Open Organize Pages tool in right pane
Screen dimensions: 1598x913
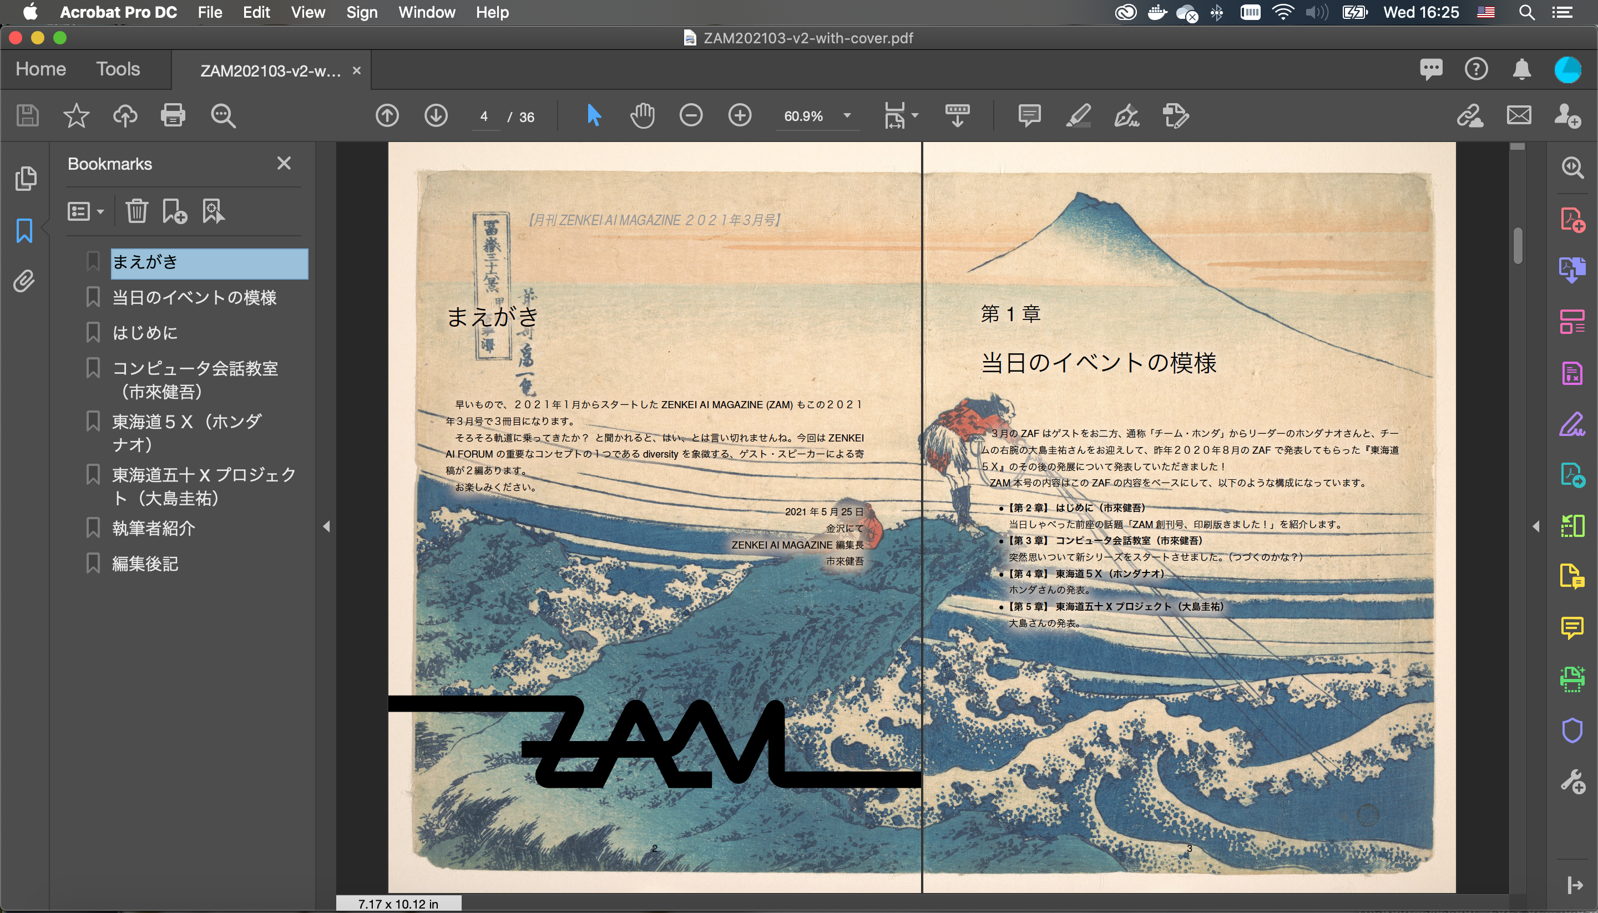[1572, 322]
